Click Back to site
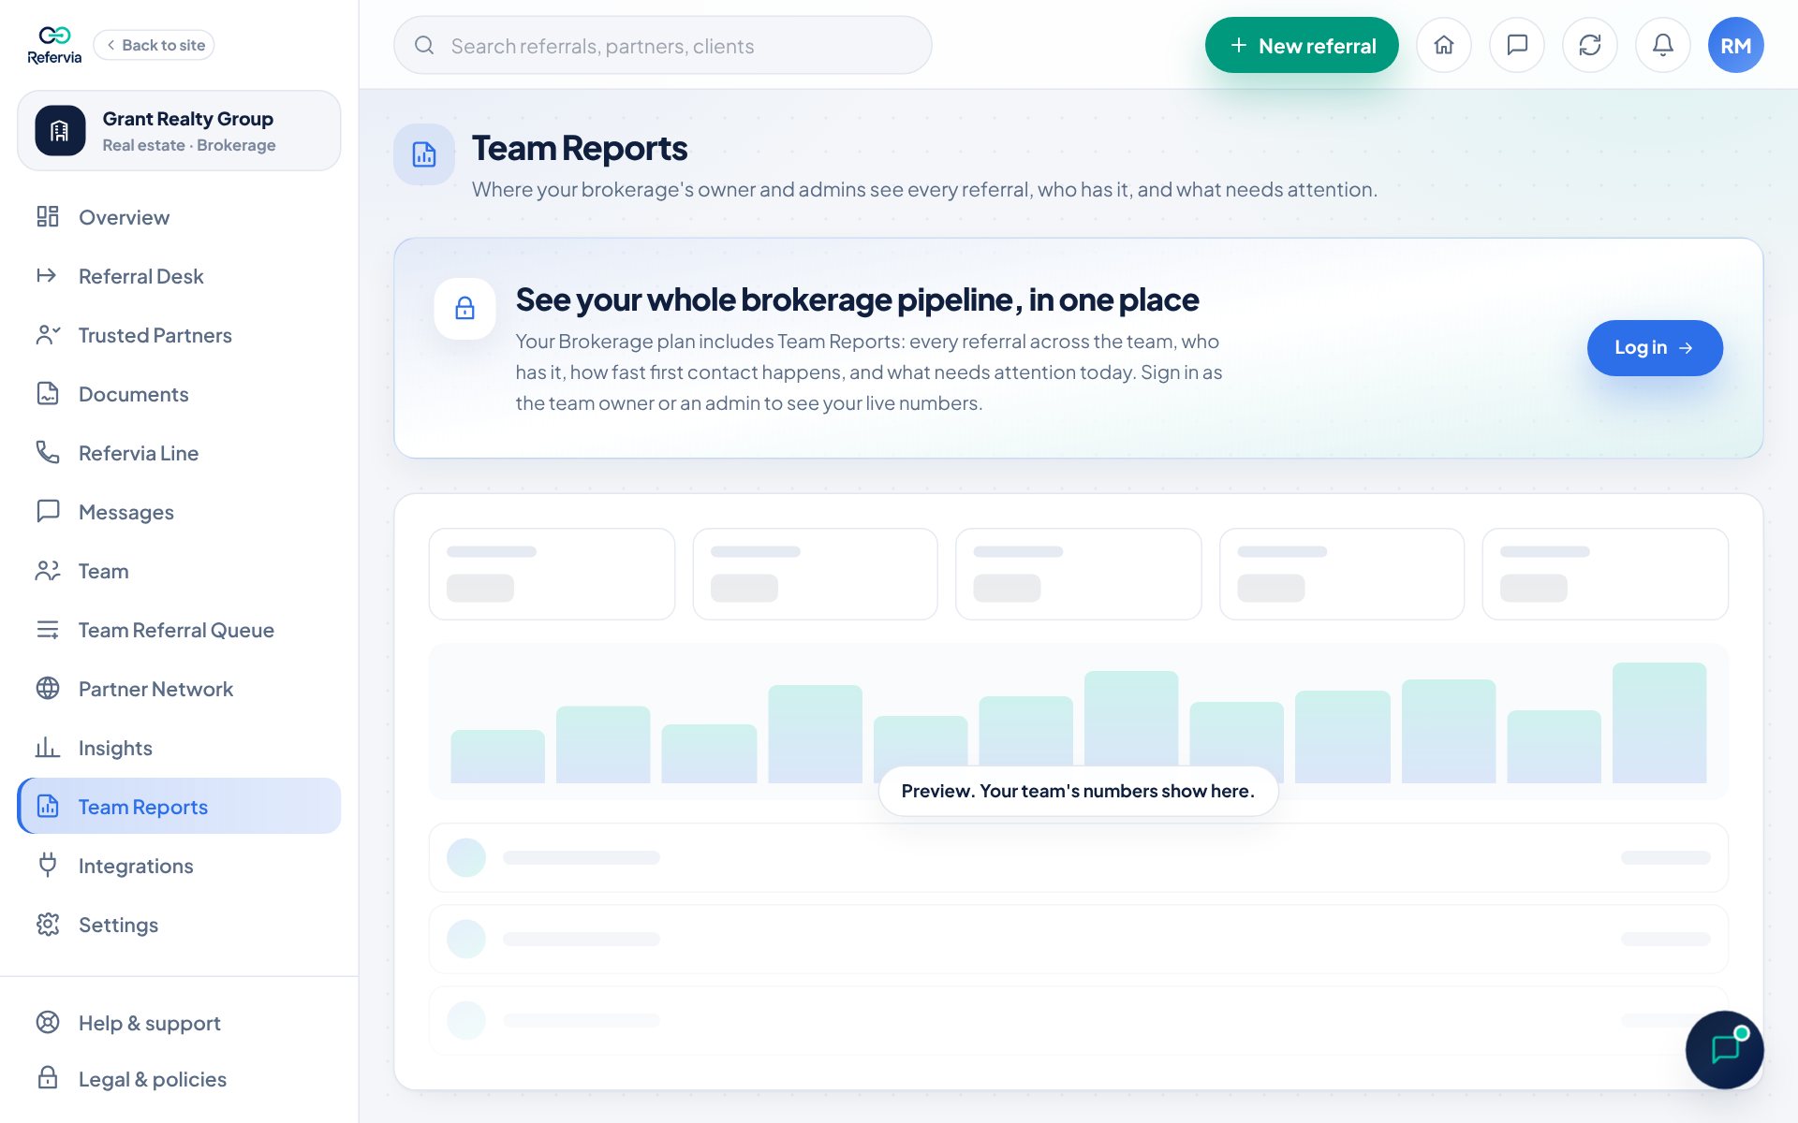The width and height of the screenshot is (1798, 1123). click(155, 45)
